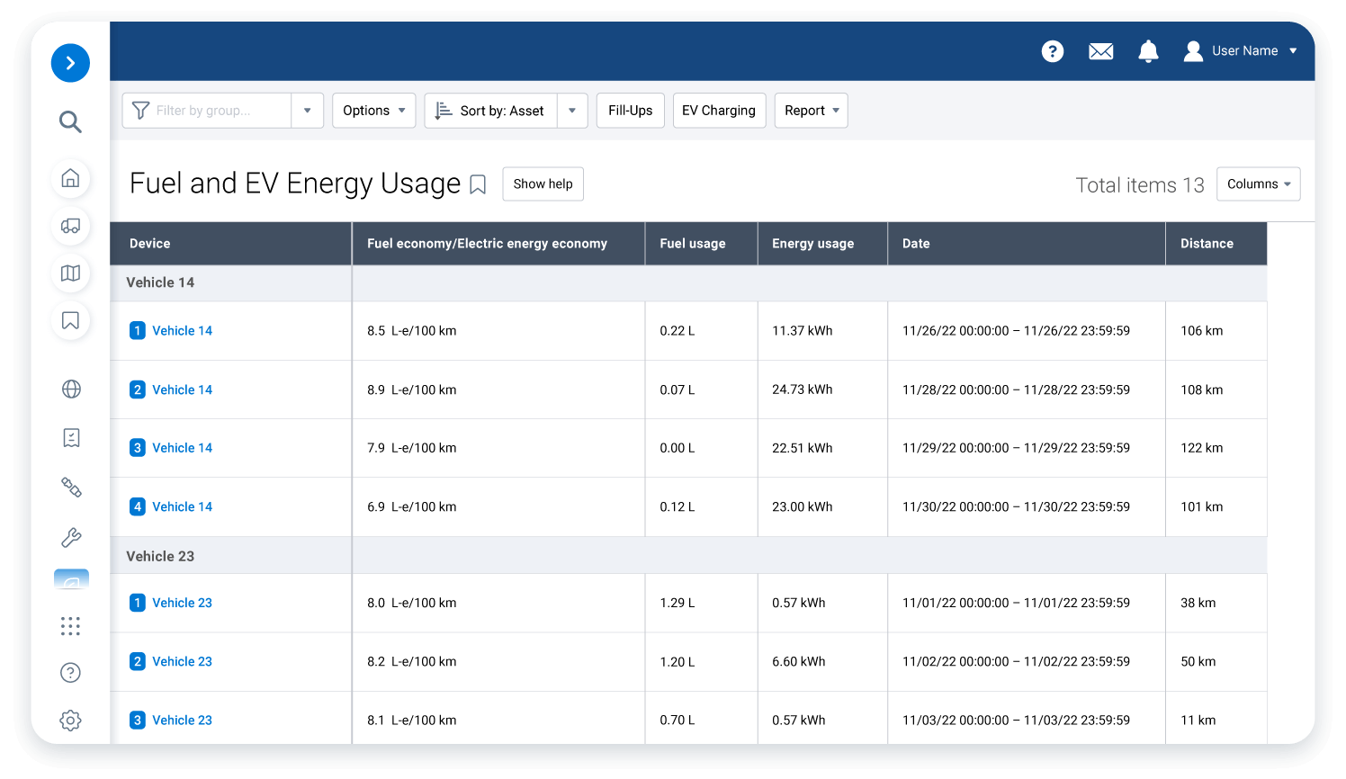Open the bookmarked reports icon

(x=70, y=320)
